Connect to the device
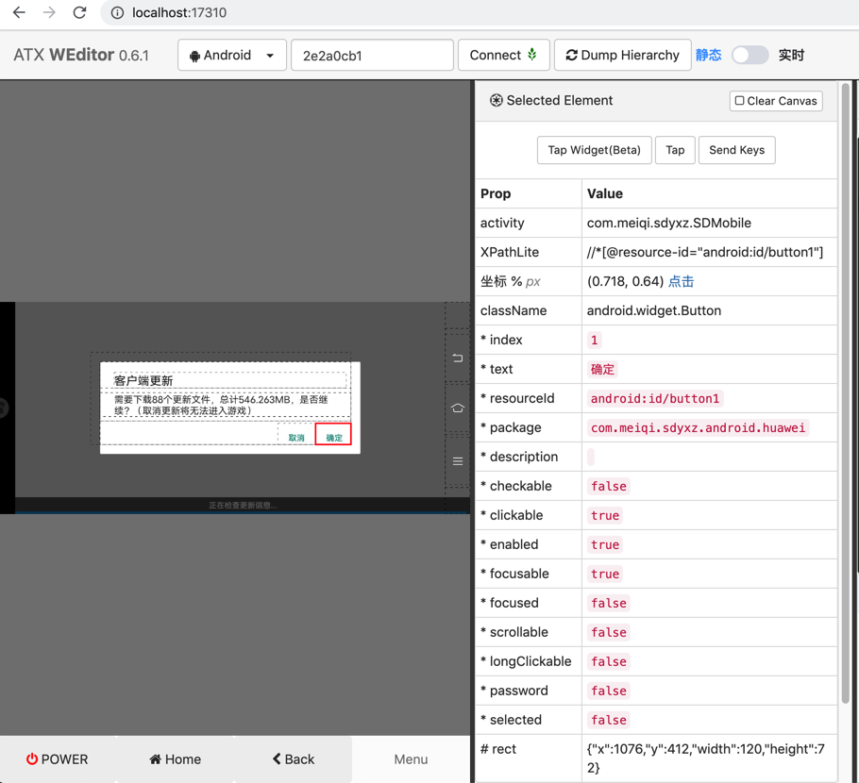Image resolution: width=859 pixels, height=783 pixels. [503, 55]
